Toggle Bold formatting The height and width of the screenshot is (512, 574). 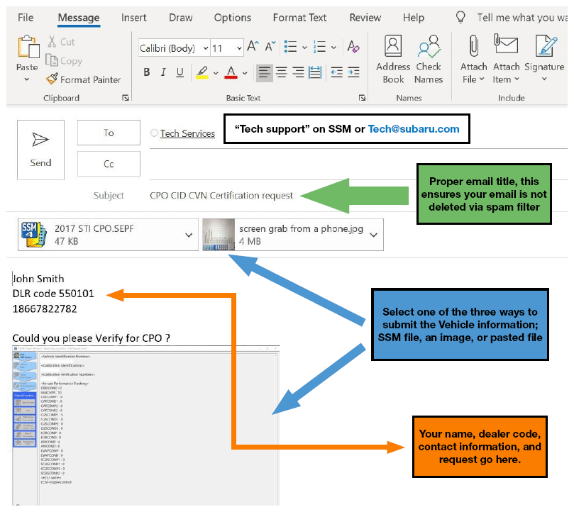147,72
